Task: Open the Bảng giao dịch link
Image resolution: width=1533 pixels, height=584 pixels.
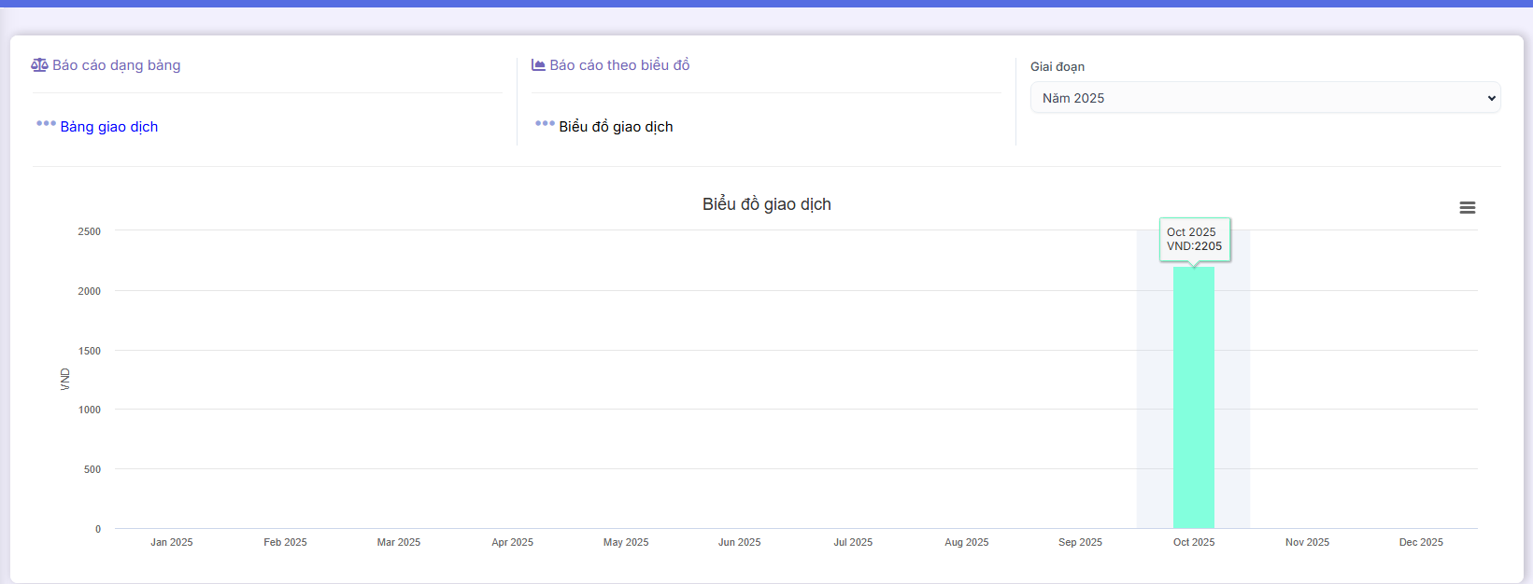Action: 109,127
